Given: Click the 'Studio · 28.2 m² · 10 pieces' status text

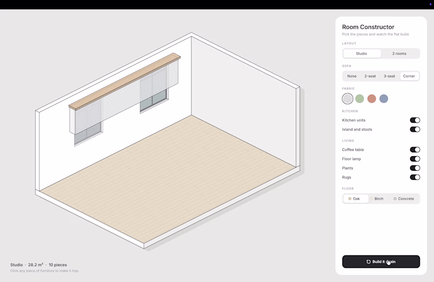Looking at the screenshot, I should (39, 265).
